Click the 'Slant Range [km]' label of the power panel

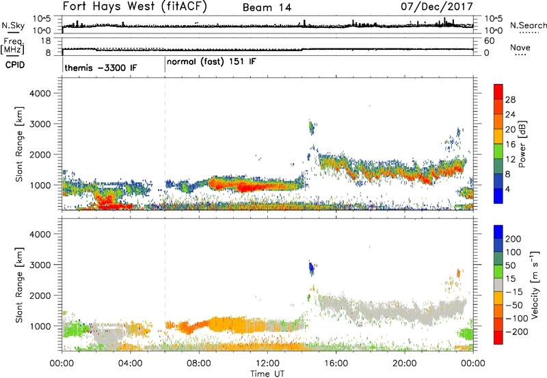(19, 144)
